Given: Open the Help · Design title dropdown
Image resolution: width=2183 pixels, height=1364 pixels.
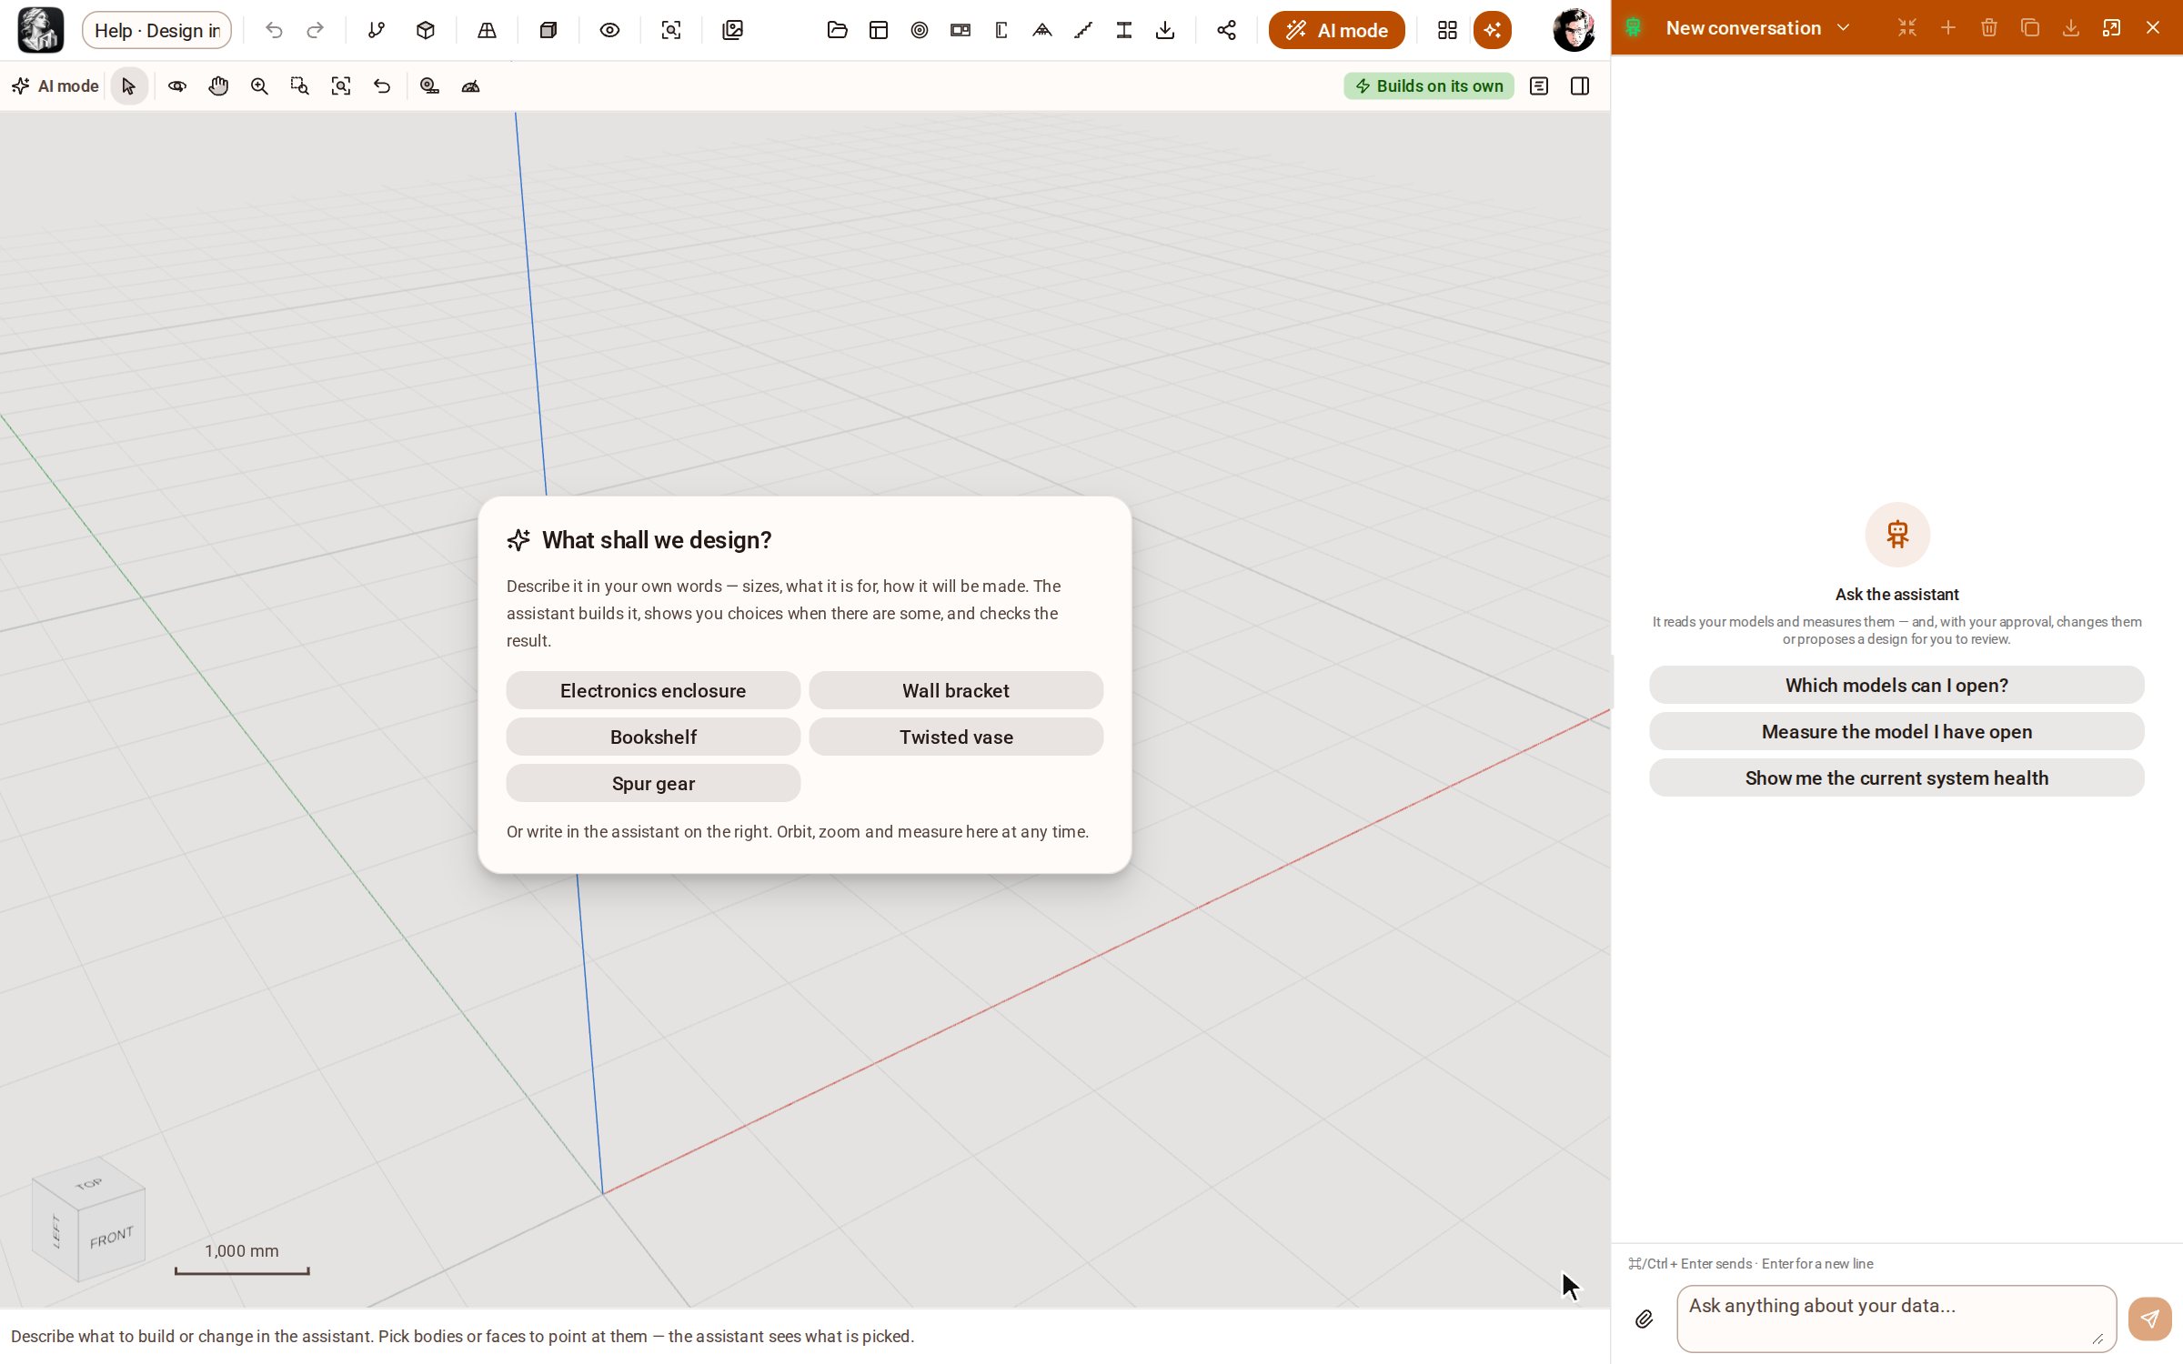Looking at the screenshot, I should tap(157, 30).
